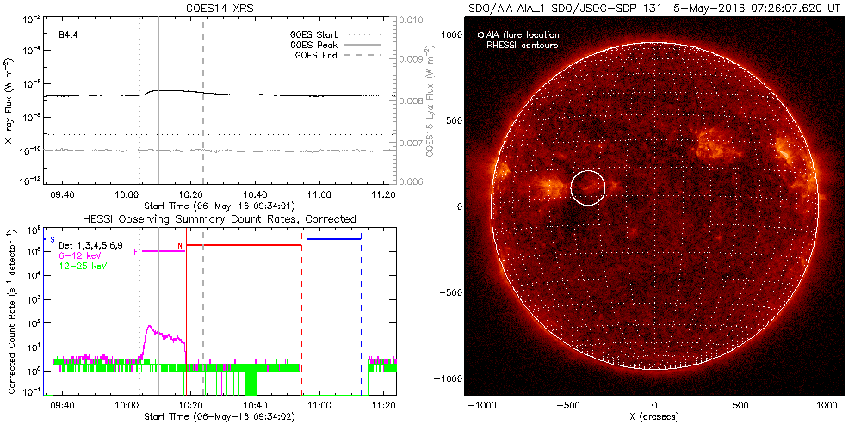The width and height of the screenshot is (861, 430).
Task: Click the magenta 'F' flare marker
Action: (136, 250)
